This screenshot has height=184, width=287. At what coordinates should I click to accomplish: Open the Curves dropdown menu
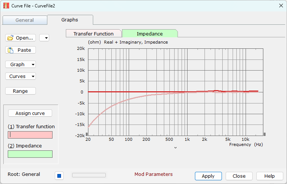[20, 76]
